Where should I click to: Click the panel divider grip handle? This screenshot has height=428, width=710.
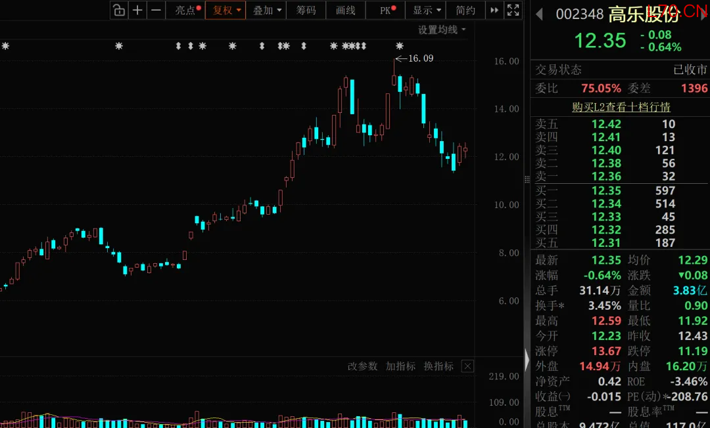click(527, 179)
